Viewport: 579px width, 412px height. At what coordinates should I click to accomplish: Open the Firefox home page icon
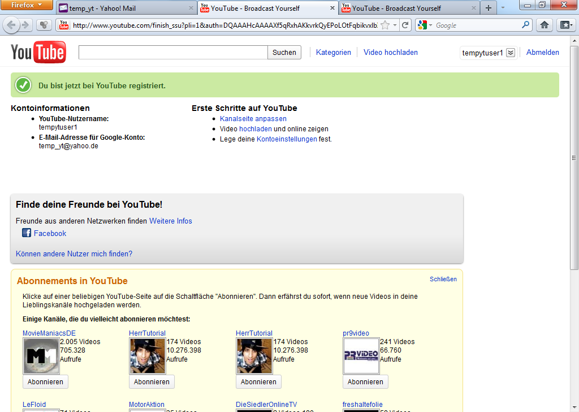(544, 25)
